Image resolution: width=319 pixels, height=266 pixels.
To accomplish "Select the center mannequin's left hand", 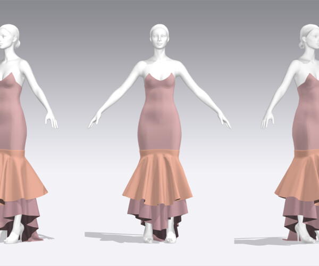I will click(x=224, y=121).
